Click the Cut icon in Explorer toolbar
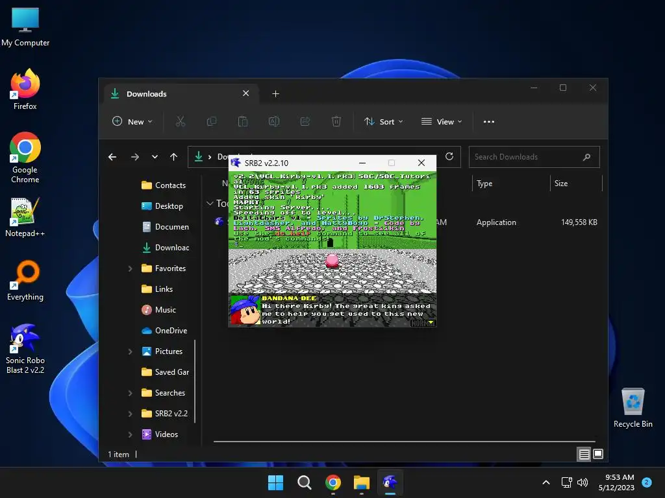 point(181,121)
